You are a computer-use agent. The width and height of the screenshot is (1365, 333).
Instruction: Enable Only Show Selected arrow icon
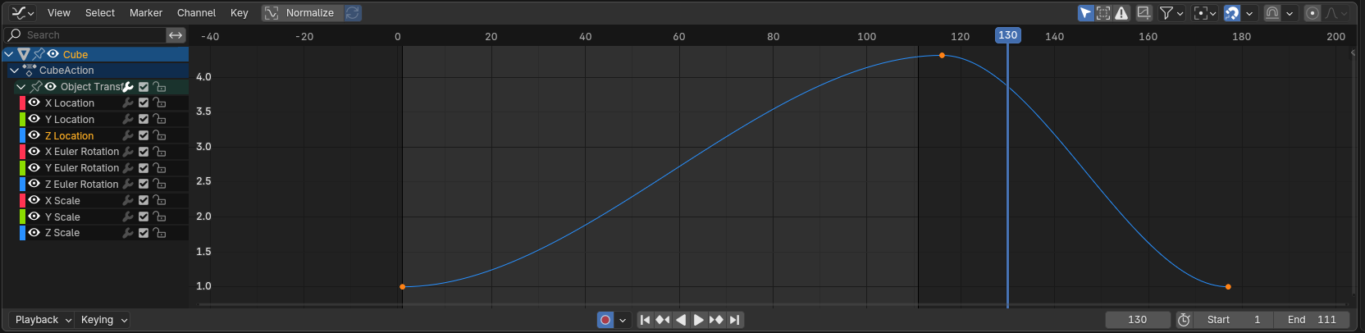1085,13
